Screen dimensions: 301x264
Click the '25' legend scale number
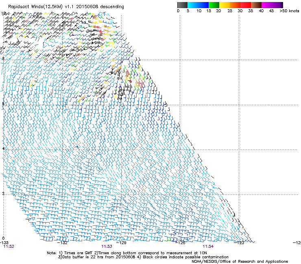point(230,11)
